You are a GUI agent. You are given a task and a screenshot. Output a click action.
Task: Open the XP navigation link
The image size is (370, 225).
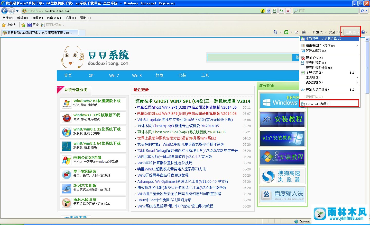coord(91,75)
